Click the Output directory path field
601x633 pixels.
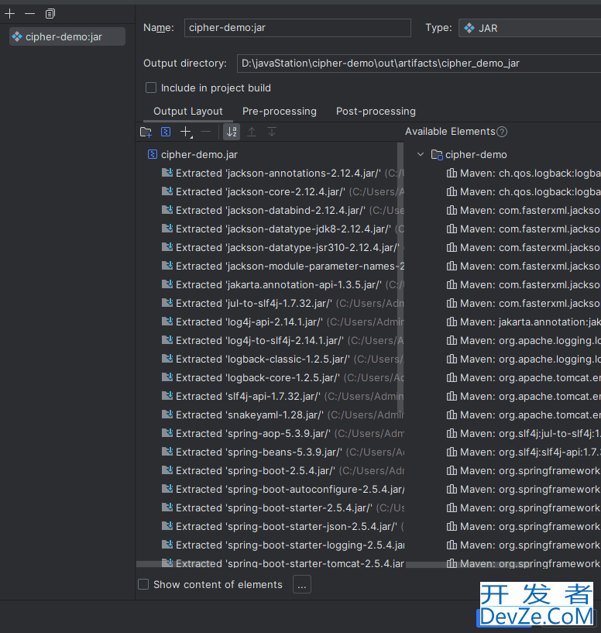click(x=418, y=64)
